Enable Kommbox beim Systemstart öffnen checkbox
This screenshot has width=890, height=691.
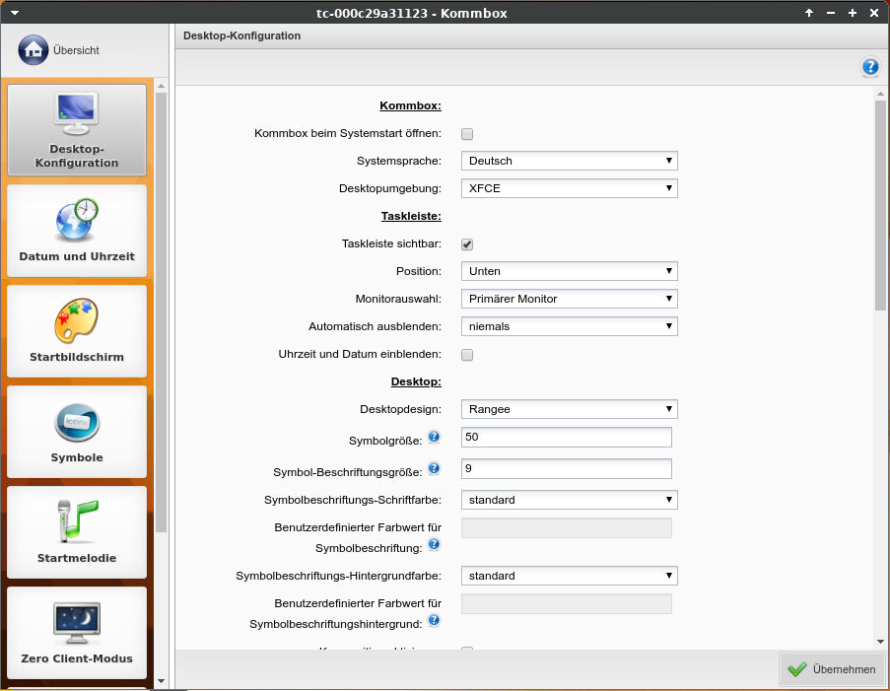click(x=468, y=134)
